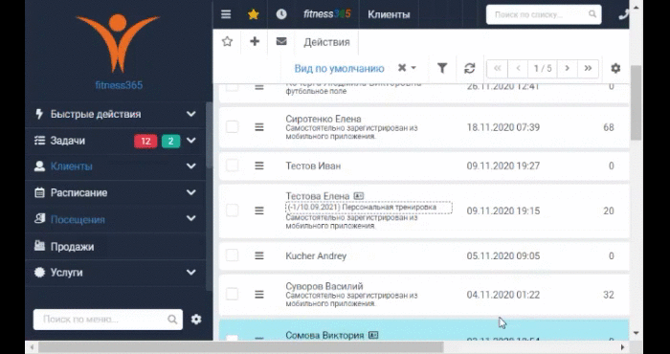Expand the Расписание menu chevron
This screenshot has height=354, width=670.
point(191,192)
